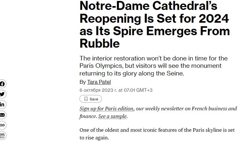Share the article on Twitter
This screenshot has width=249, height=141.
tap(3, 94)
